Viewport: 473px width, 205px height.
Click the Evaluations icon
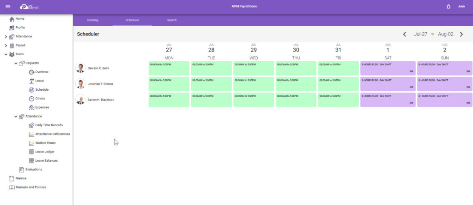coord(21,170)
